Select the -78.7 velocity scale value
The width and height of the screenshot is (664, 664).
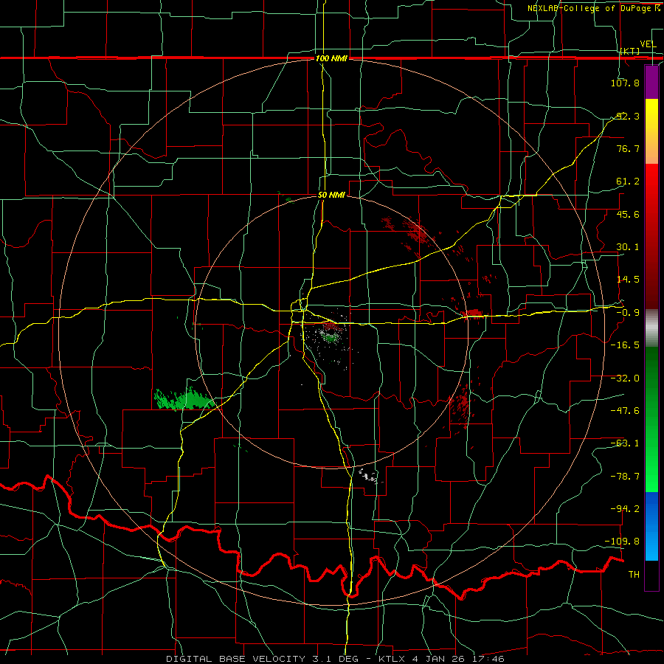point(625,477)
